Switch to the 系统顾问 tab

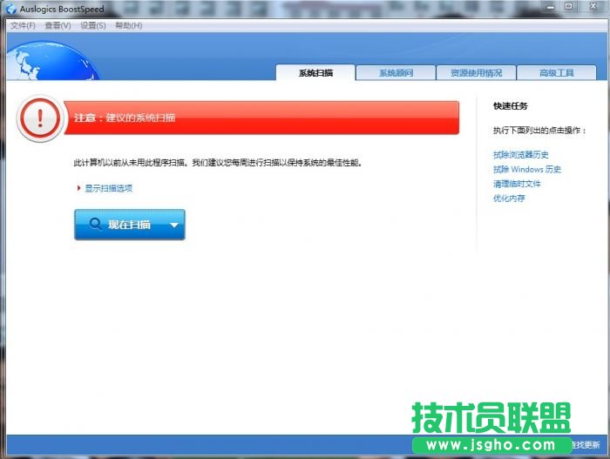396,73
